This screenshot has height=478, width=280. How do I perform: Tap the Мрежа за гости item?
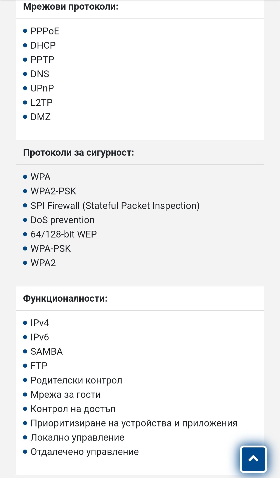point(66,395)
